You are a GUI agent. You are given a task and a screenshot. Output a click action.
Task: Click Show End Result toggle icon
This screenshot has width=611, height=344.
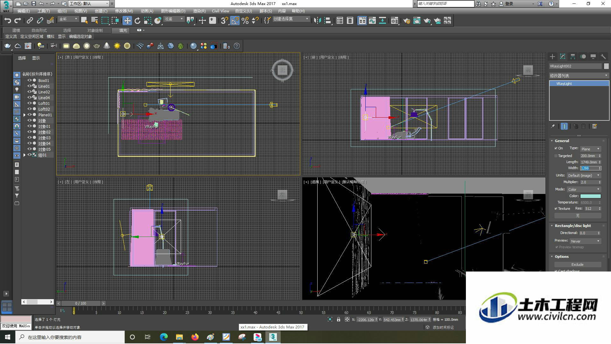click(564, 127)
